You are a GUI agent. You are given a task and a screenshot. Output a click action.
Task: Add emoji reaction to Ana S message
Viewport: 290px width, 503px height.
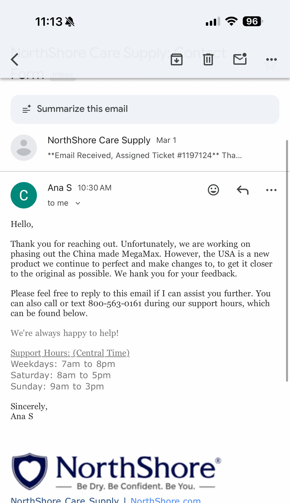coord(213,190)
